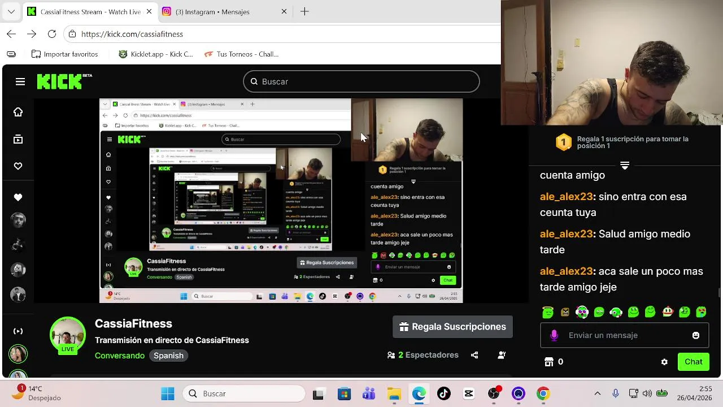Show hidden system tray icons chevron
This screenshot has height=407, width=723.
(598, 393)
